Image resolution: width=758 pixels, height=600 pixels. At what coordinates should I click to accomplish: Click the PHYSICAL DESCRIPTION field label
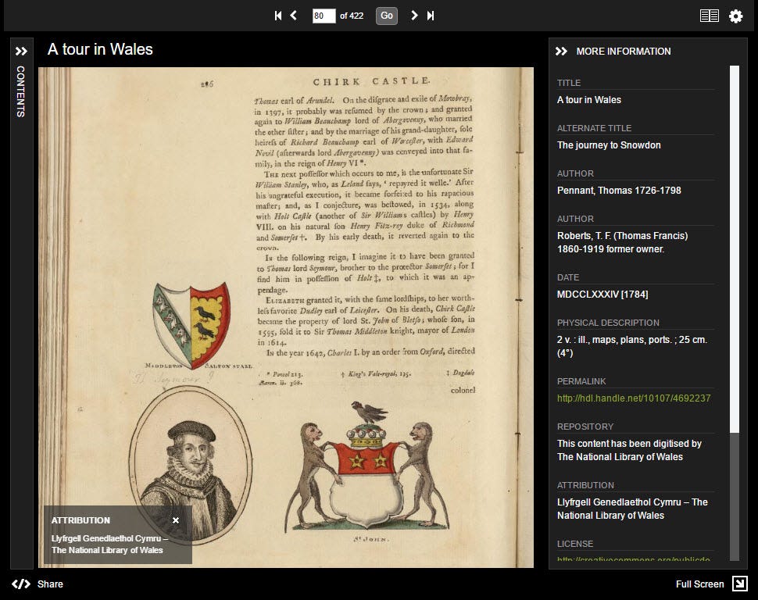tap(608, 323)
